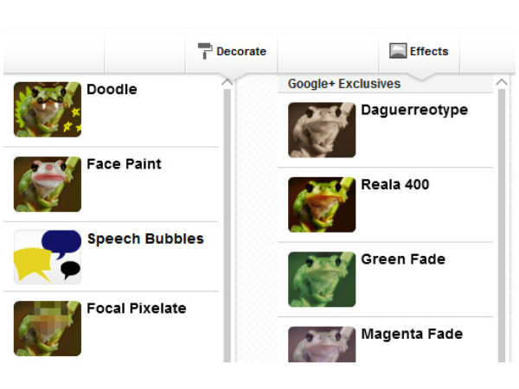
Task: Select the Green Fade effect thumbnail
Action: pyautogui.click(x=322, y=279)
